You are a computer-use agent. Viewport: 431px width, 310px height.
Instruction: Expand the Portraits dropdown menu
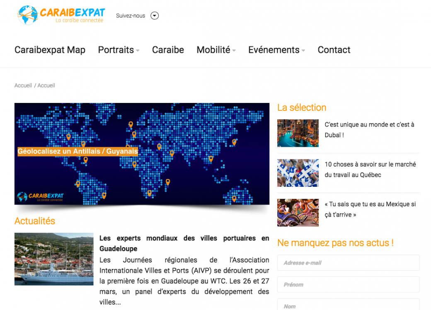click(119, 50)
